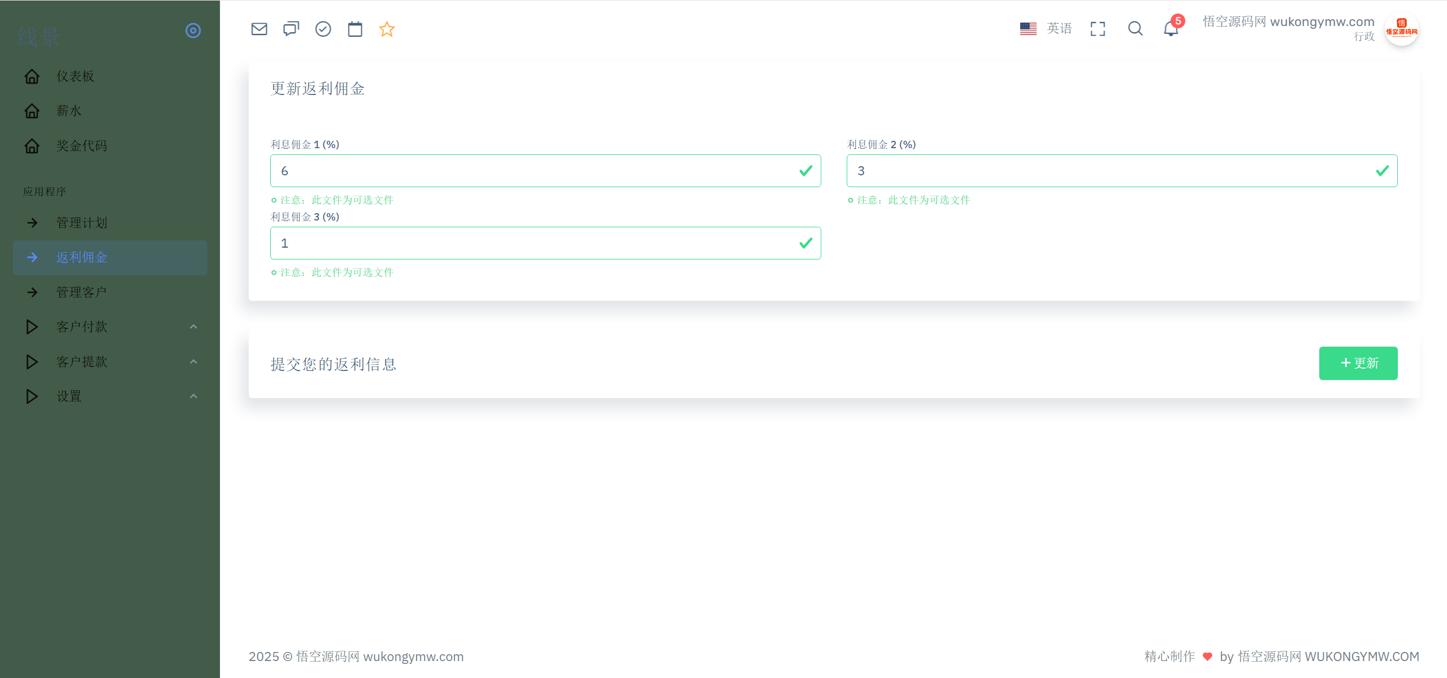Open 管理计划 in the sidebar
Image resolution: width=1447 pixels, height=678 pixels.
(x=81, y=223)
